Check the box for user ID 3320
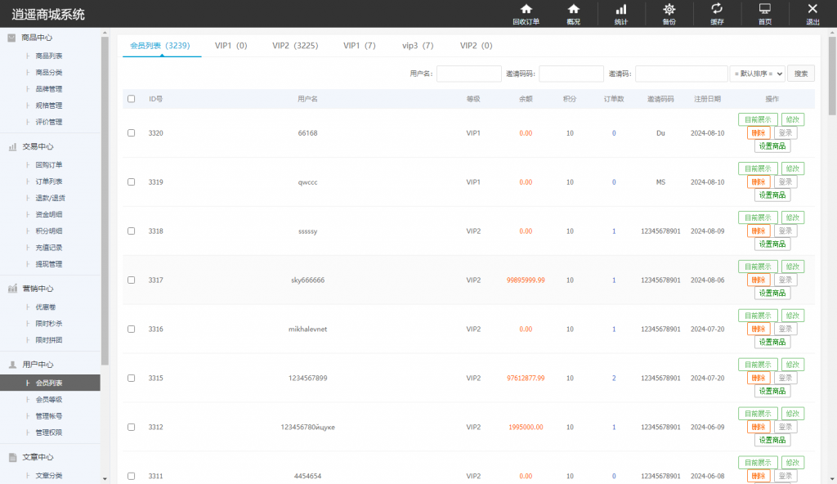 [x=132, y=132]
